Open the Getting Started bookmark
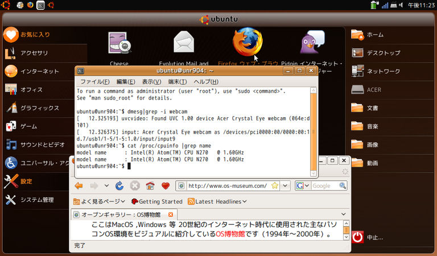Screen dimensions: 437x256 (156, 201)
